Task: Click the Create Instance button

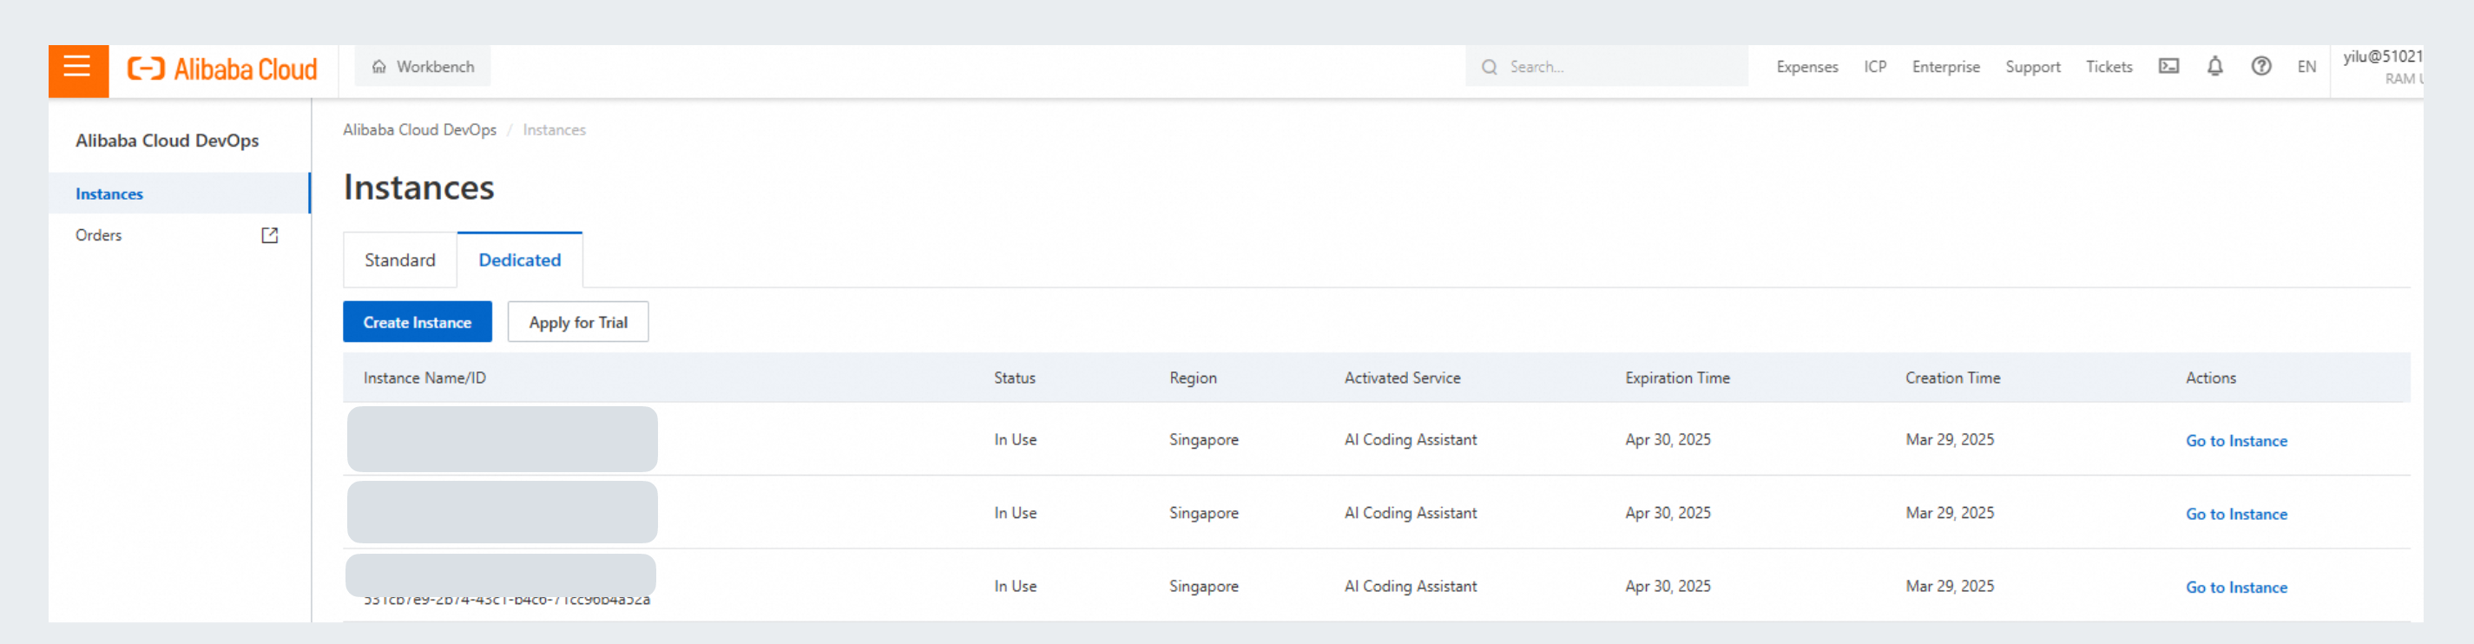Action: point(417,323)
